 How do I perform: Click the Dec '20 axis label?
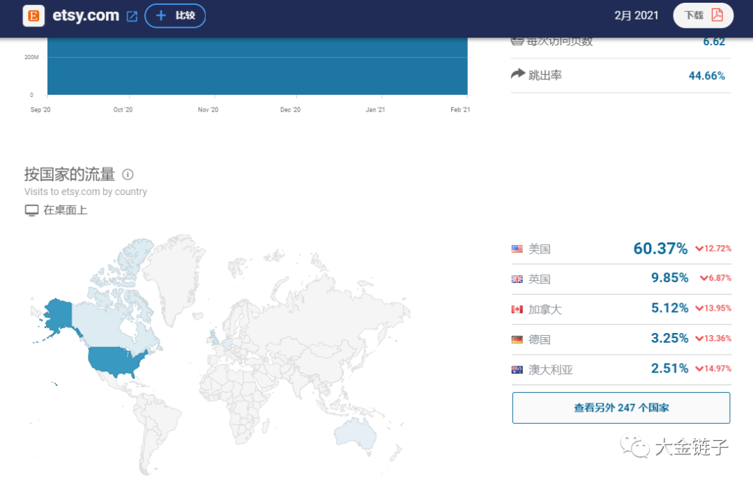[x=291, y=110]
